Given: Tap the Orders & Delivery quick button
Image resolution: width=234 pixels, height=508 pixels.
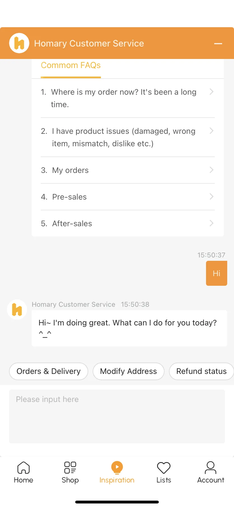Looking at the screenshot, I should pos(49,371).
